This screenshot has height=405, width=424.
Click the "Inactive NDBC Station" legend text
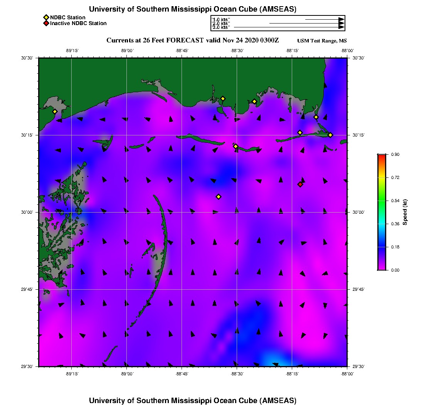(x=78, y=24)
